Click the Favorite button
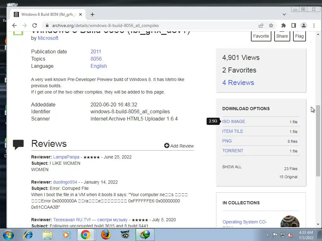 (x=261, y=36)
